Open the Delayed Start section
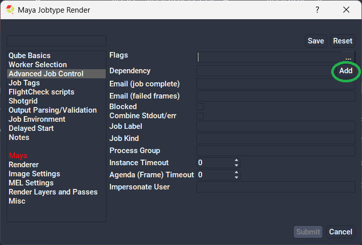This screenshot has height=245, width=362. coord(31,128)
